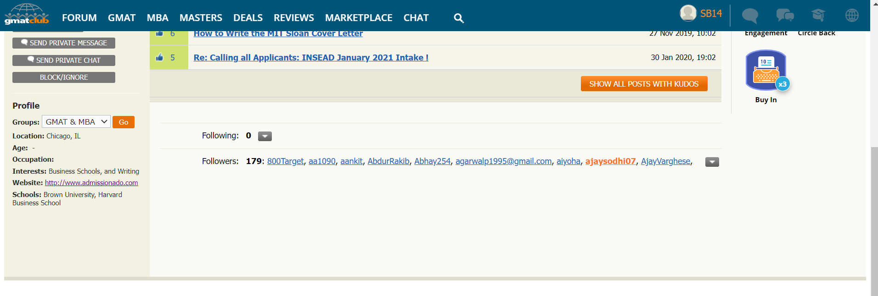Open follower AbdurRakib profile
Viewport: 878px width, 296px height.
point(388,161)
